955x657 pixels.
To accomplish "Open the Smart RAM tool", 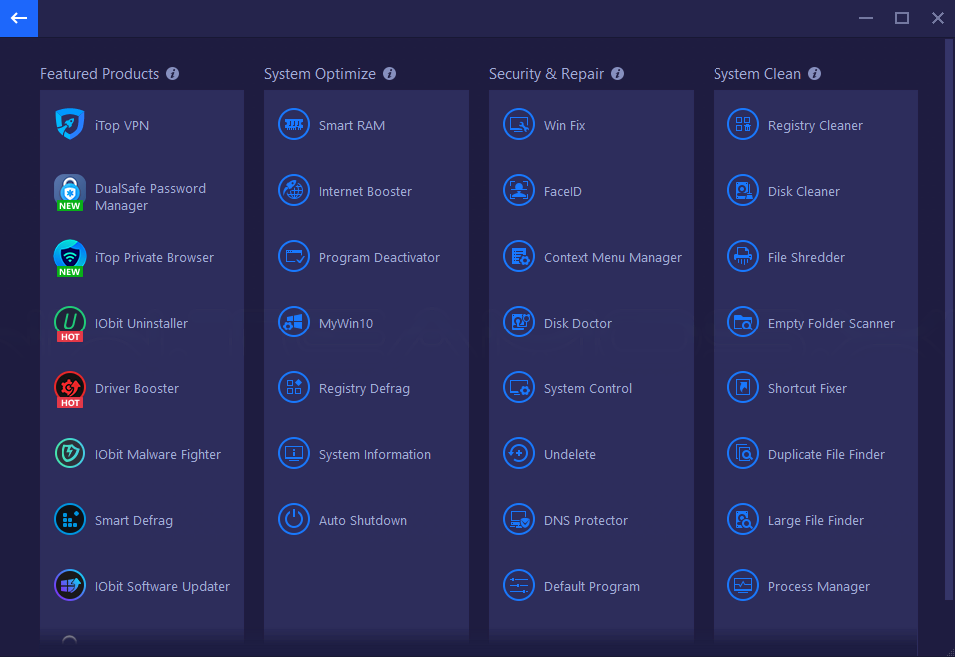I will click(x=335, y=124).
